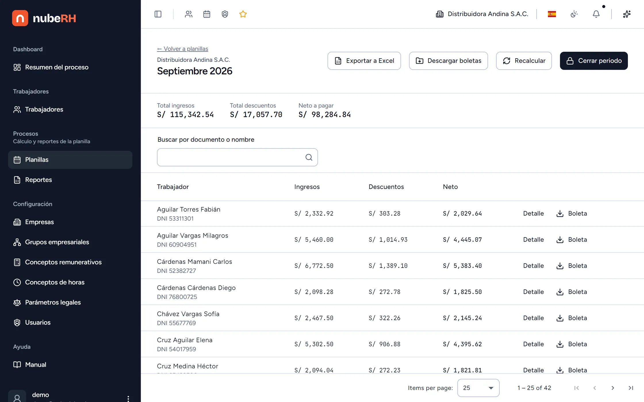The height and width of the screenshot is (402, 644).
Task: Open the workers icon in top toolbar
Action: (x=189, y=14)
